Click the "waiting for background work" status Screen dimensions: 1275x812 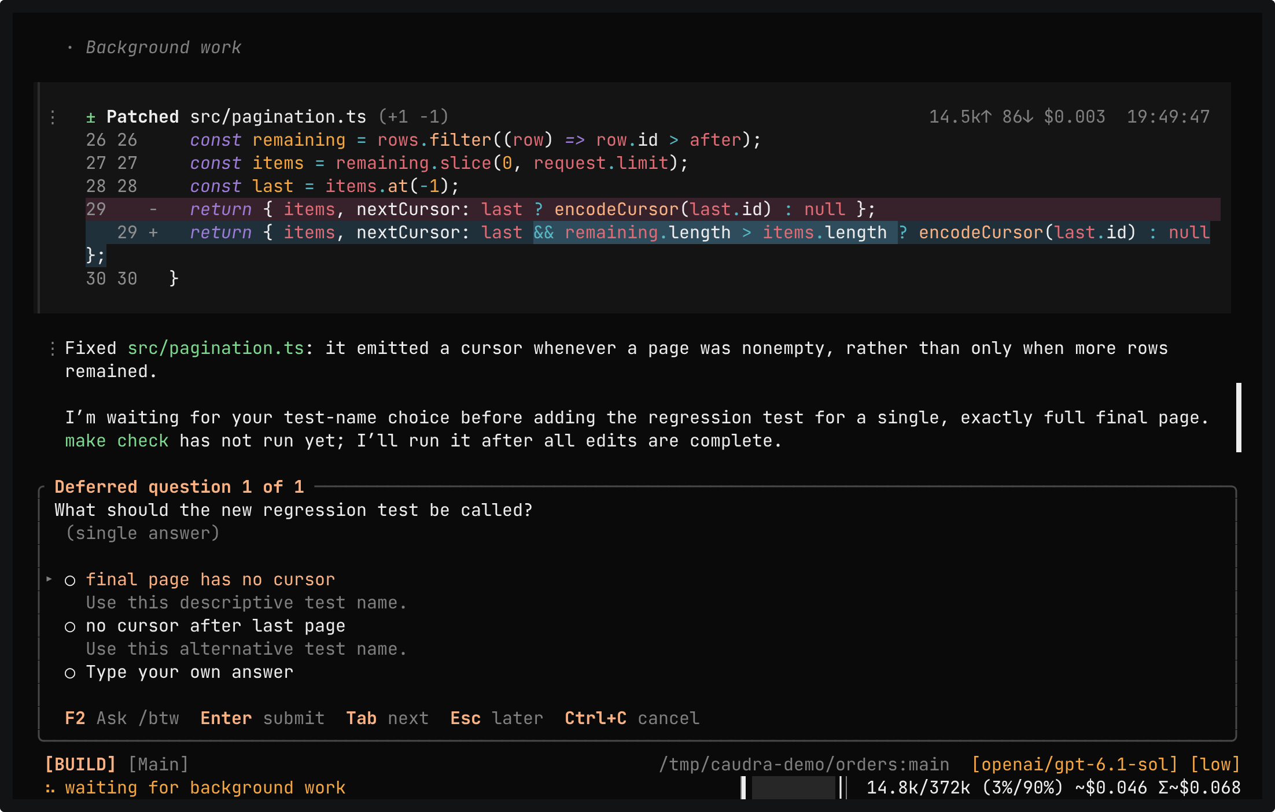coord(205,788)
